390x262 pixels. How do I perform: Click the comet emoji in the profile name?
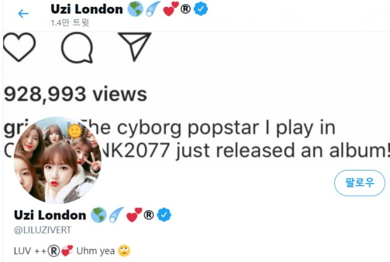[x=116, y=214]
